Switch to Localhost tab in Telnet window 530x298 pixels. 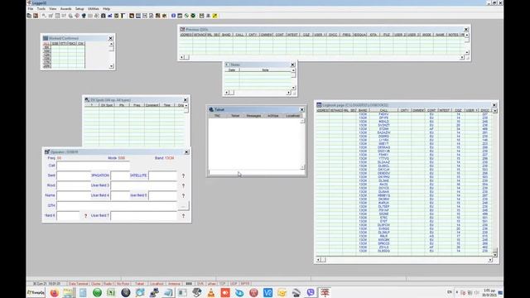[x=292, y=116]
